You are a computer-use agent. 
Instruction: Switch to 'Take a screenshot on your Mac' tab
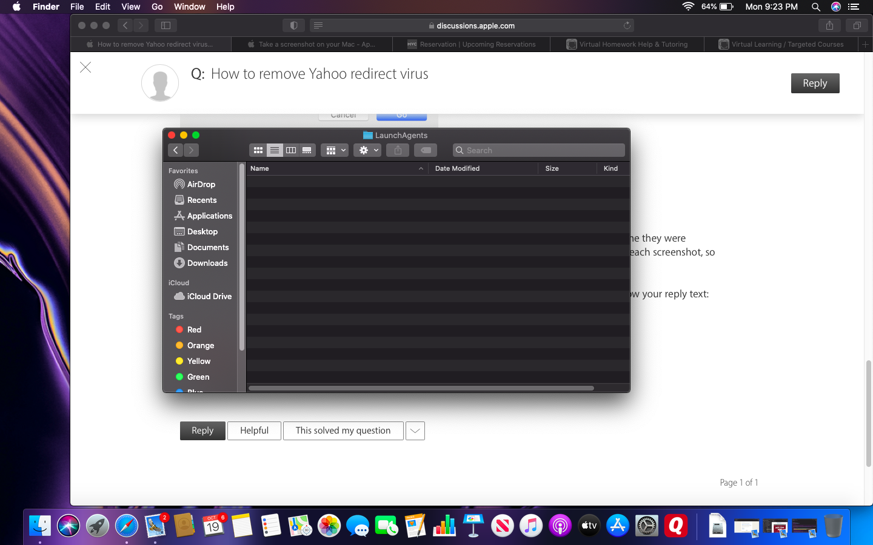point(312,44)
